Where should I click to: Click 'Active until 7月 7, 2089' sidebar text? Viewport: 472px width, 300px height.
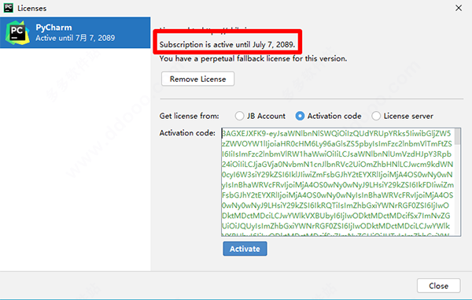tap(76, 38)
